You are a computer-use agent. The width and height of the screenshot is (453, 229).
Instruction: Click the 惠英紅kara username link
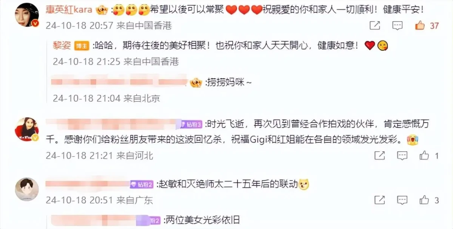69,9
